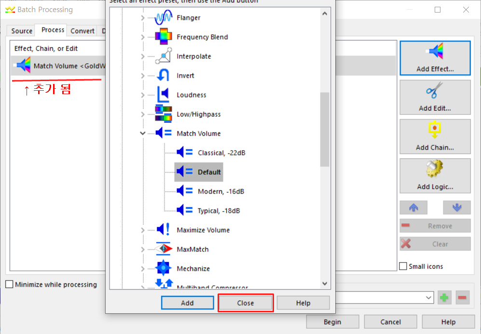Expand the Maximize Volume tree node
Screen dimensions: 481x334
143,230
